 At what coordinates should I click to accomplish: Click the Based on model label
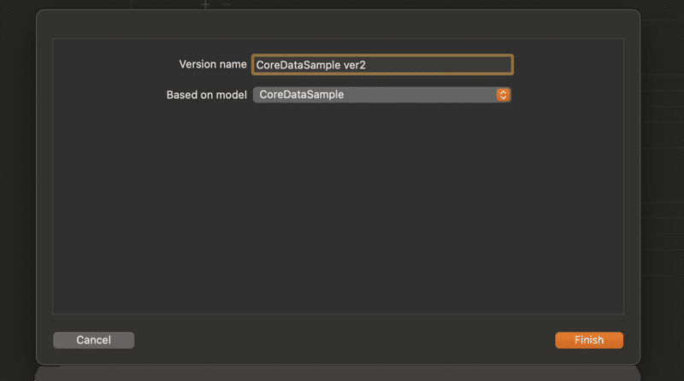206,95
